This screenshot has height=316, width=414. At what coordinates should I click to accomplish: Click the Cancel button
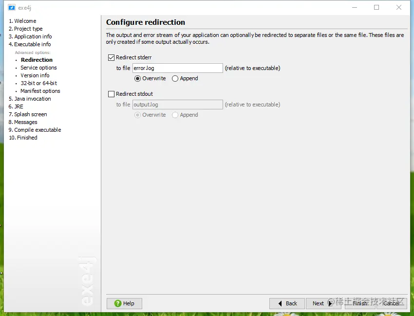pos(392,303)
